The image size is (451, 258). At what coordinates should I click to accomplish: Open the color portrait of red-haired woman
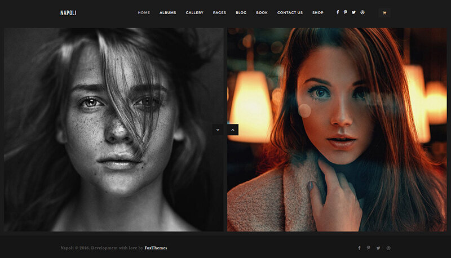pyautogui.click(x=337, y=130)
